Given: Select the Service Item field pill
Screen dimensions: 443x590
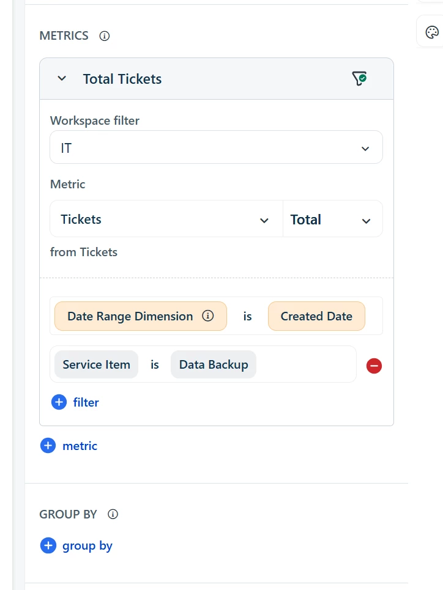Looking at the screenshot, I should click(x=96, y=365).
